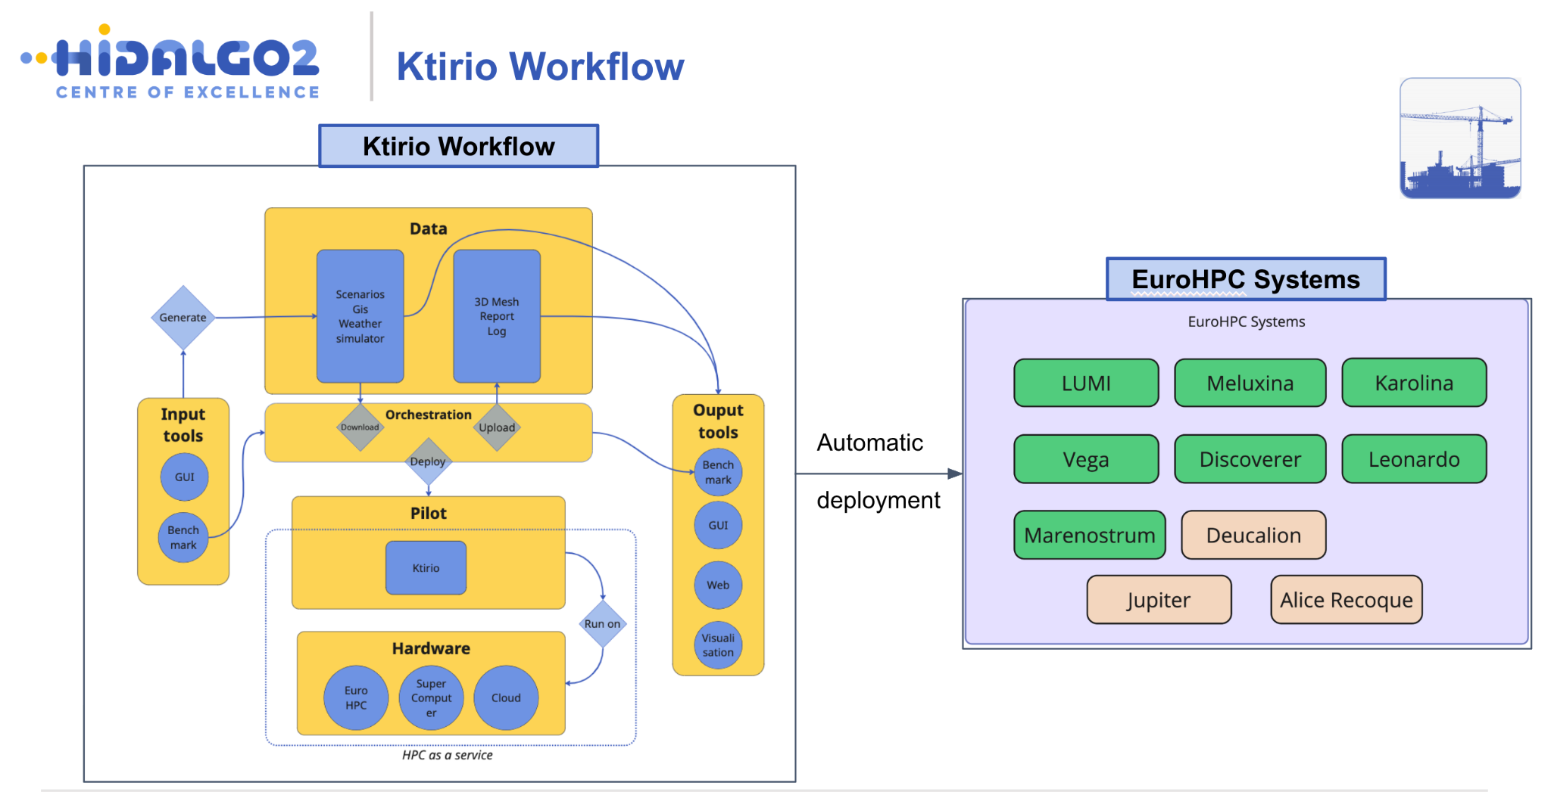Screen dimensions: 1551x792
Task: Select the Cloud hardware circle
Action: pos(506,698)
